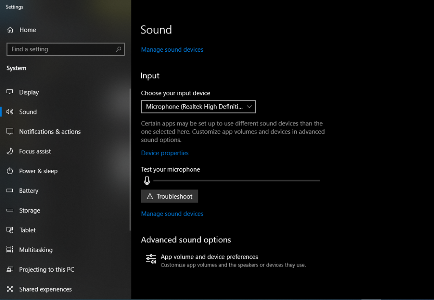Select Projecting to this PC

pyautogui.click(x=46, y=269)
